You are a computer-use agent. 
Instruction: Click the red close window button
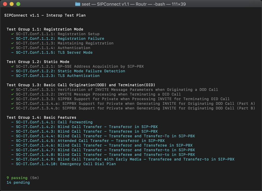click(x=5, y=4)
